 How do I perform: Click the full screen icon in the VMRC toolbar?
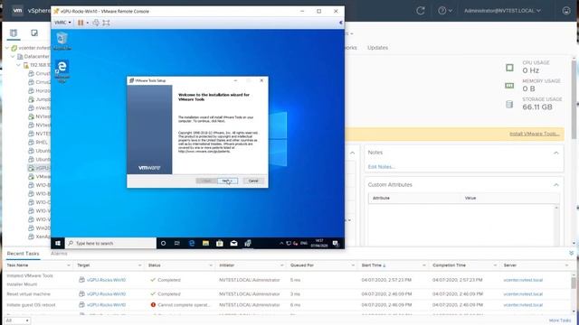107,23
